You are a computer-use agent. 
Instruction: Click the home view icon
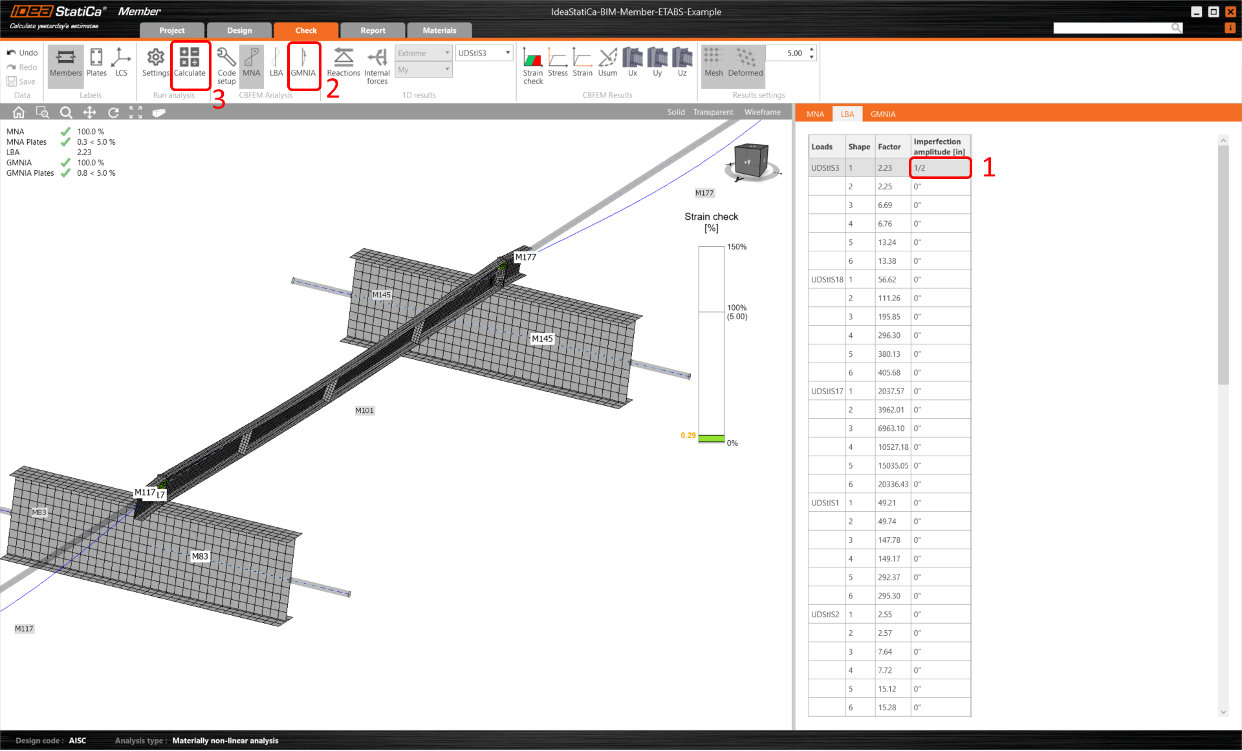(19, 112)
